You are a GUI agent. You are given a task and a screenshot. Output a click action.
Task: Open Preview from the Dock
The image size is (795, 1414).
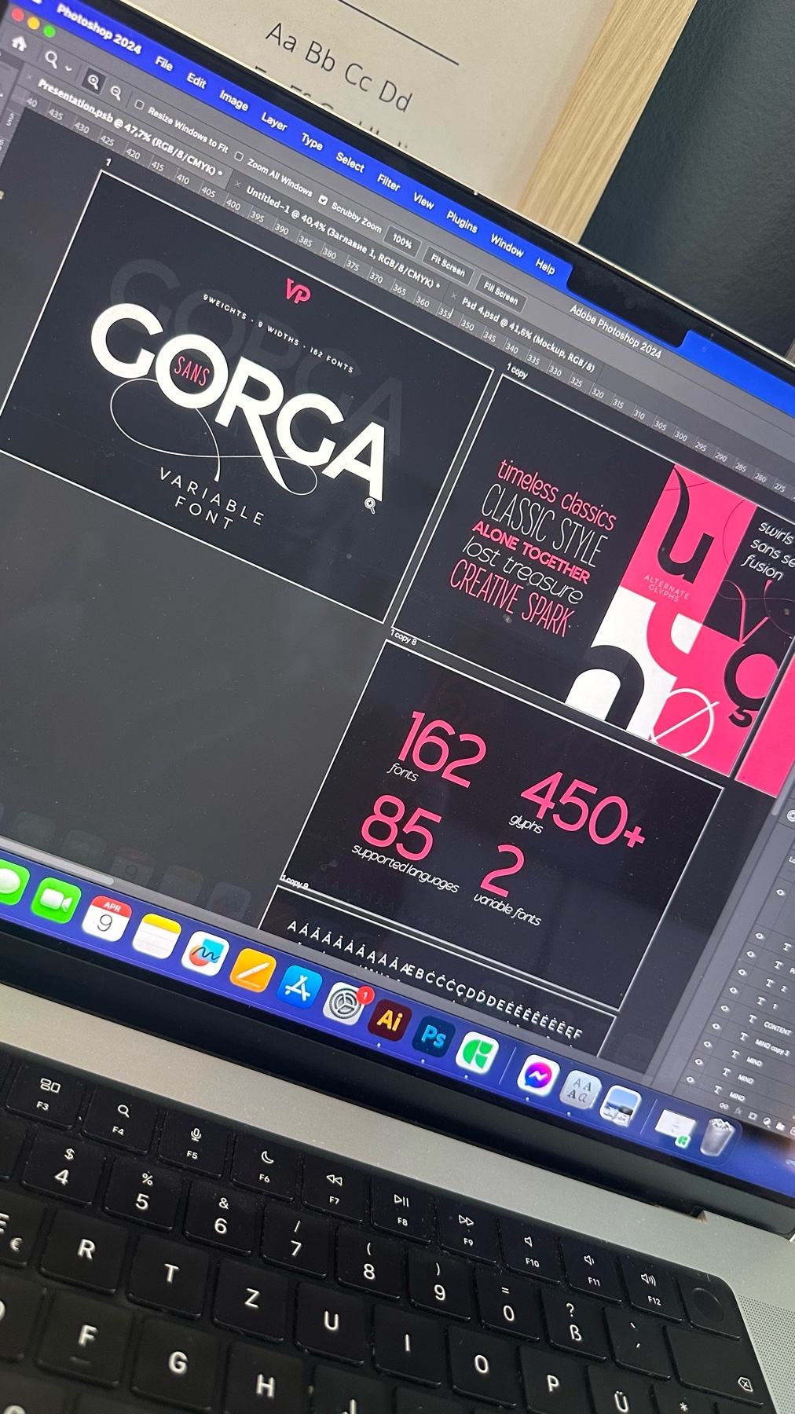tap(621, 1106)
